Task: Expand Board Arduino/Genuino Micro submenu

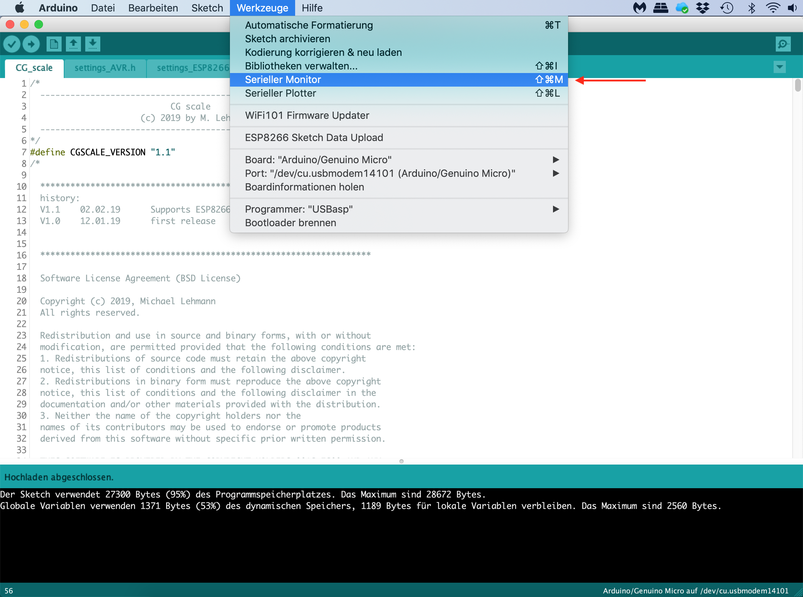Action: [399, 160]
